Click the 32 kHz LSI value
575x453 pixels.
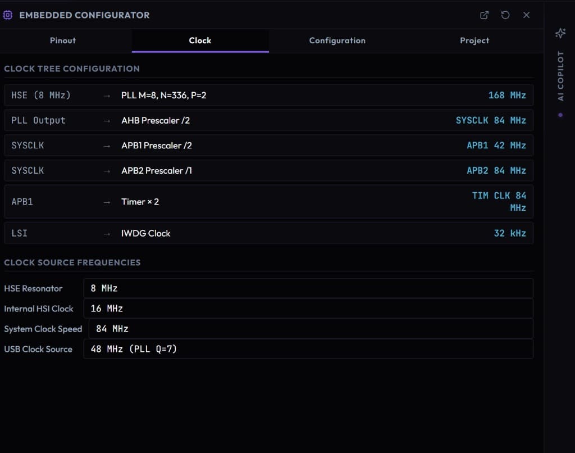(510, 233)
